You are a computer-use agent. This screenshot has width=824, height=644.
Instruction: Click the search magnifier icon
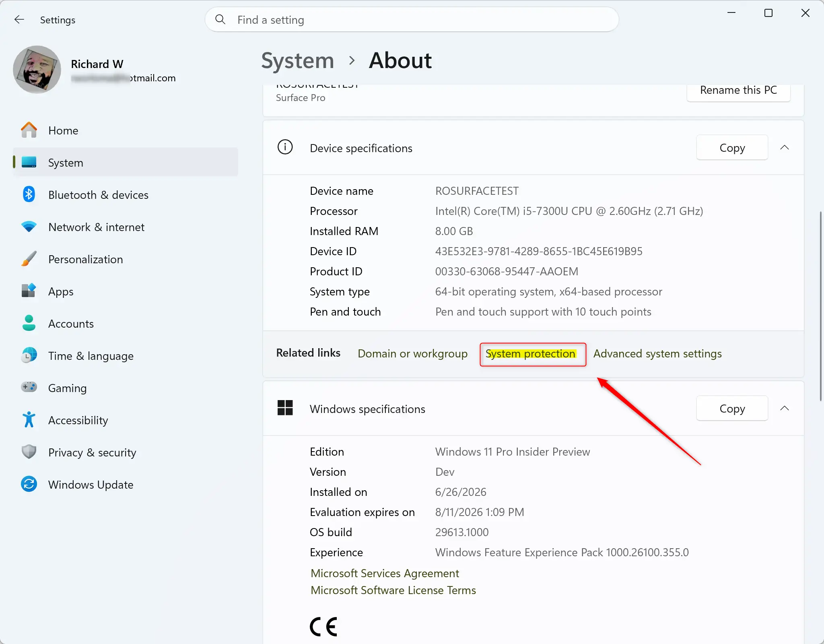click(x=220, y=19)
